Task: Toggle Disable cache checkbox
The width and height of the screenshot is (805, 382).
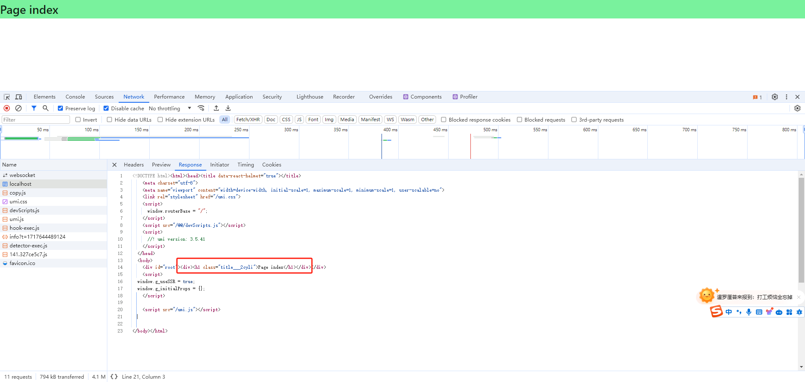Action: (x=106, y=108)
